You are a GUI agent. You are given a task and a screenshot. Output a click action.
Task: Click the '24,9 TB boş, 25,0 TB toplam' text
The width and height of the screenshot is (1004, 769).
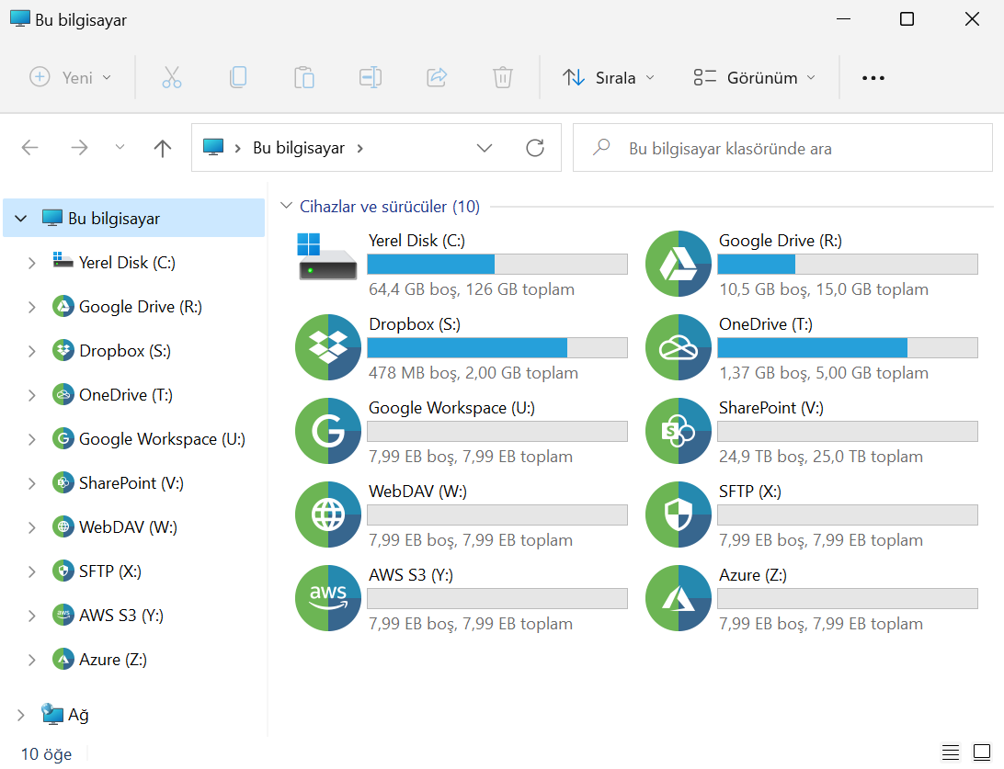(821, 456)
